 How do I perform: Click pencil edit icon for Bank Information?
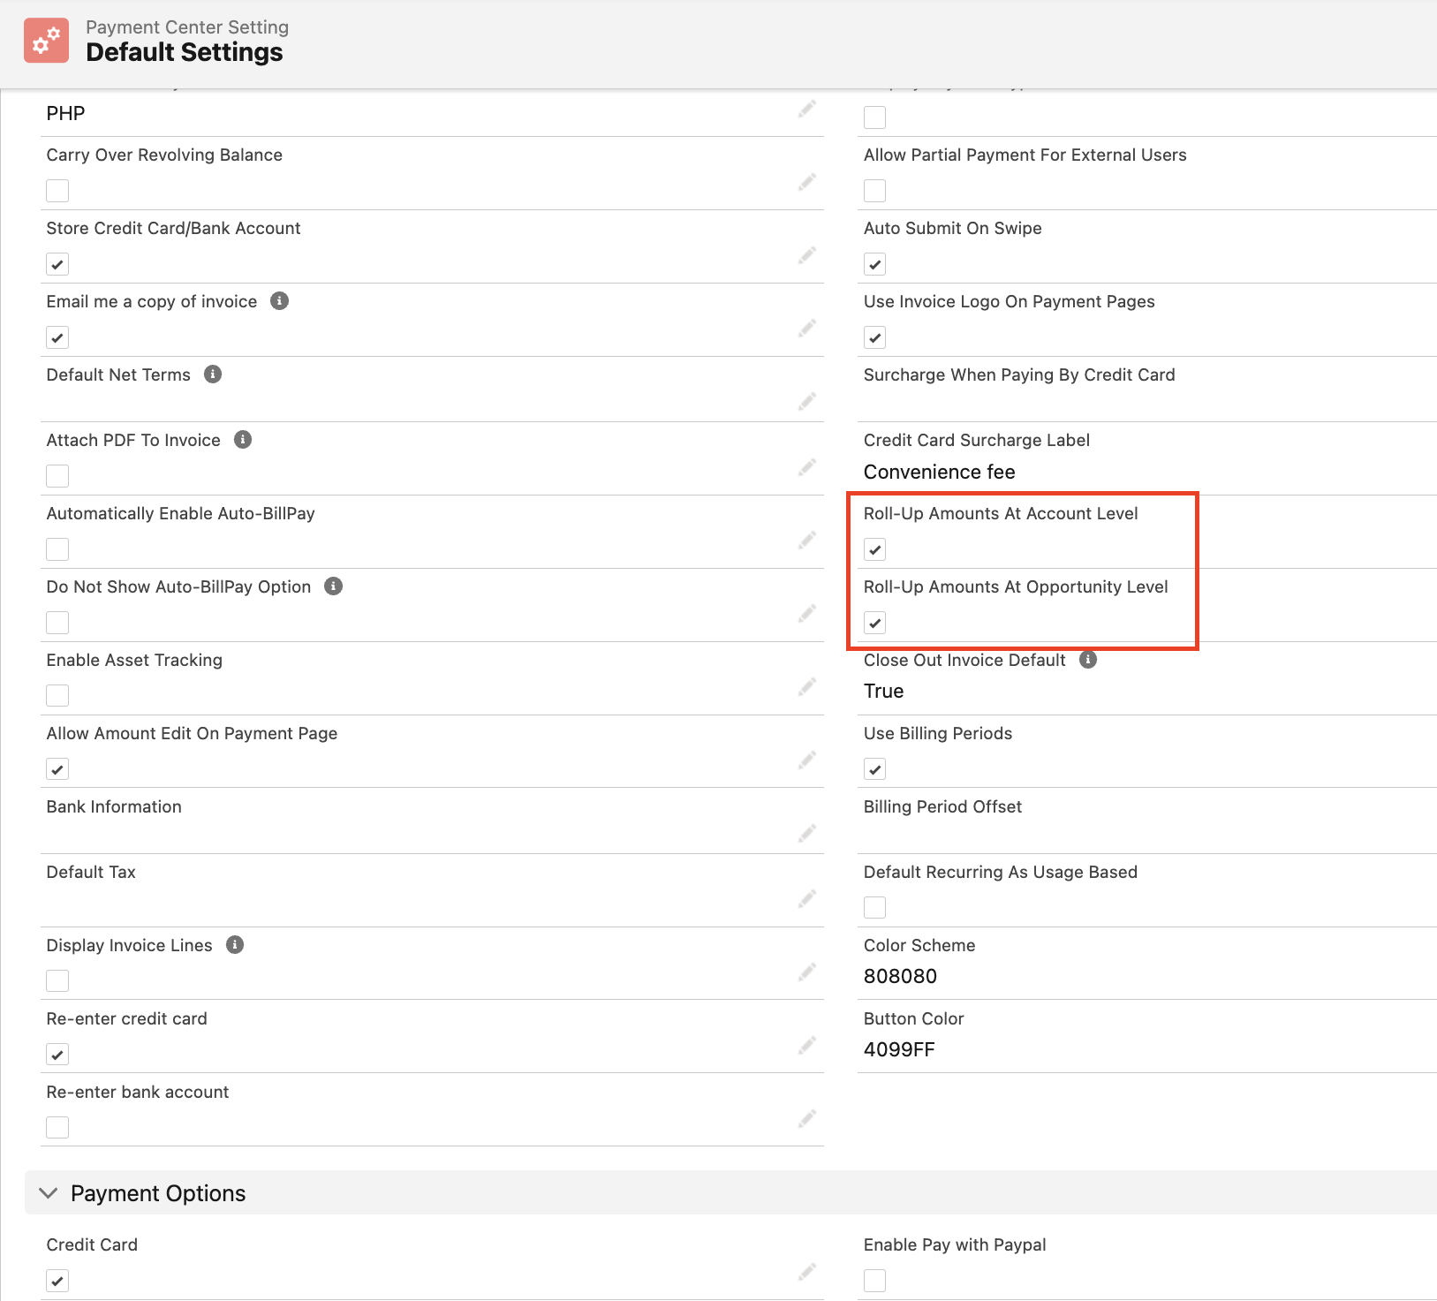coord(806,834)
